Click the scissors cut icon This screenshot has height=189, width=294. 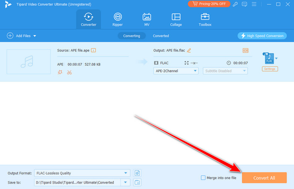pyautogui.click(x=69, y=72)
